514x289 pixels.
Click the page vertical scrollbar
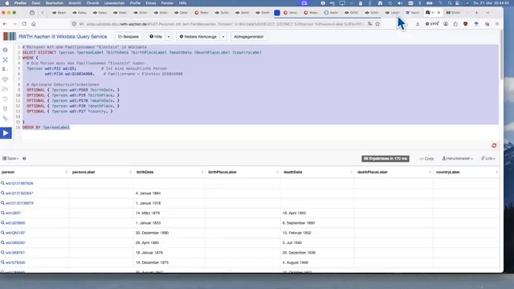(501, 55)
